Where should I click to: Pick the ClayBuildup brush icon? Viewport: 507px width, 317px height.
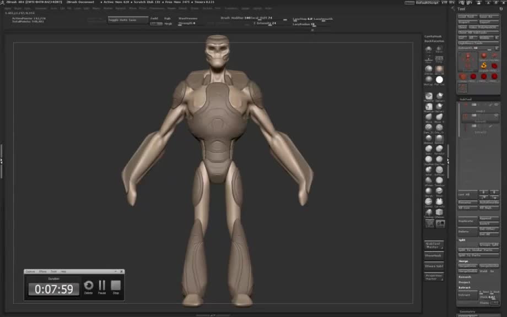428,159
